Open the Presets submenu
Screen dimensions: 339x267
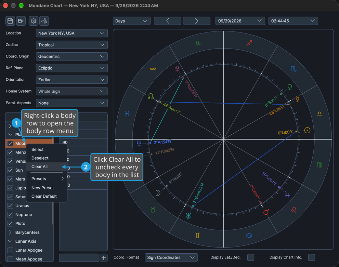[x=47, y=179]
